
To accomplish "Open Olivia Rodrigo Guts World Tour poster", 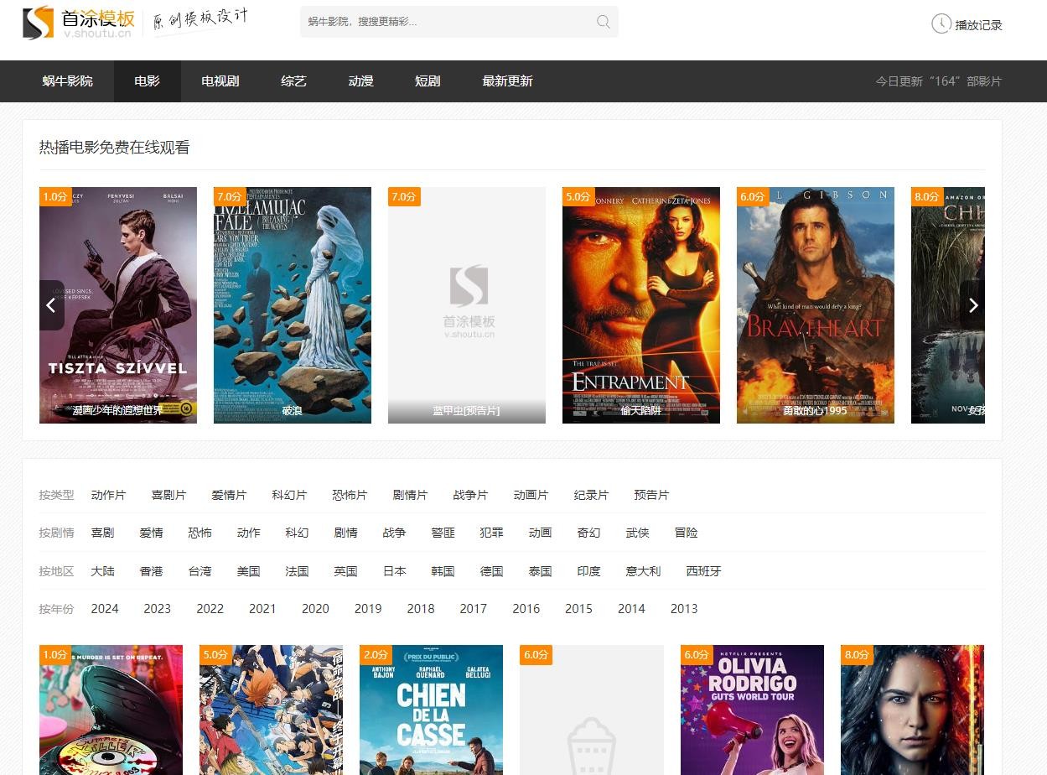I will (752, 710).
